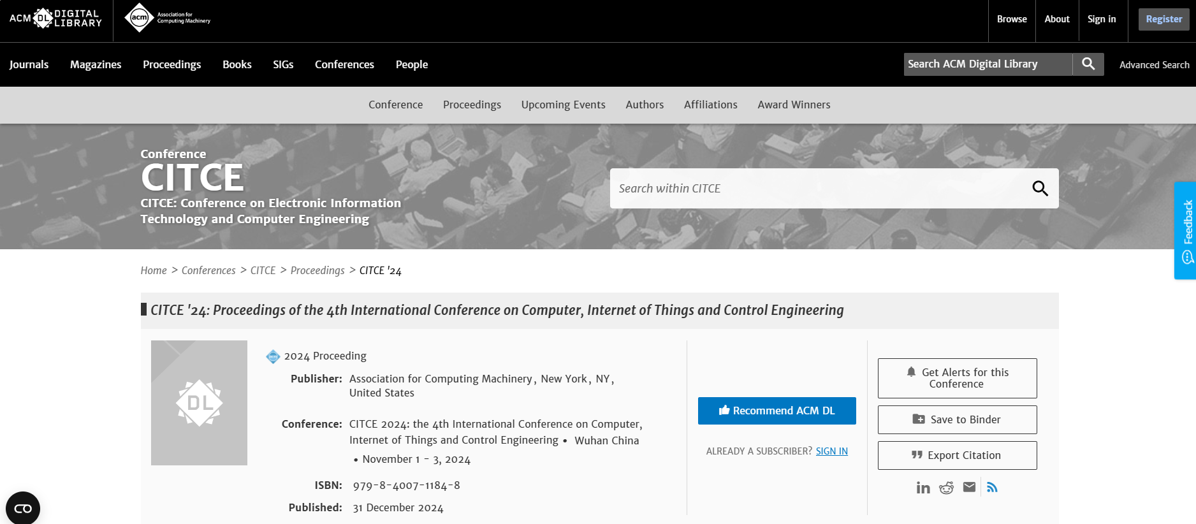Click the Association for Computing Machinery logo
The width and height of the screenshot is (1196, 524).
[168, 18]
